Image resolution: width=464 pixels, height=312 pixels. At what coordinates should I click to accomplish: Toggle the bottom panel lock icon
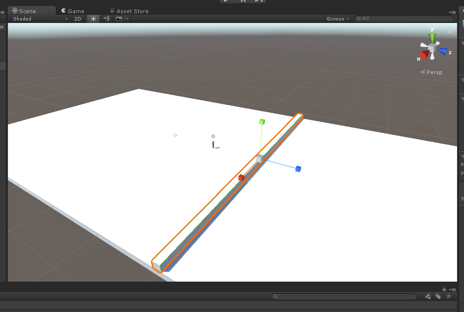(444, 289)
